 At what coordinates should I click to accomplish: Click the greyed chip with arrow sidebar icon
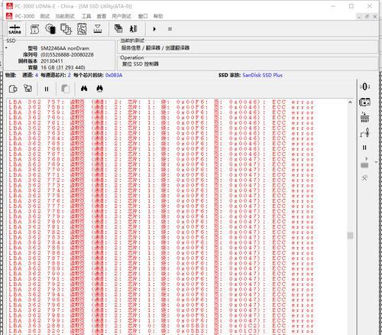click(364, 163)
